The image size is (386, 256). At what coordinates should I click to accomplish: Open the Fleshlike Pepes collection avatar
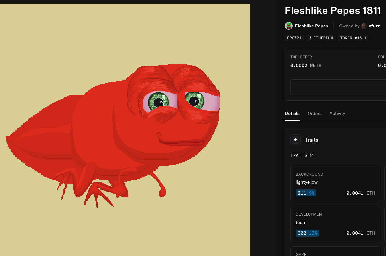click(x=289, y=26)
